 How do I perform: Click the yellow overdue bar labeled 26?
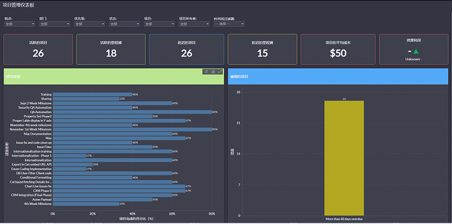pos(344,157)
